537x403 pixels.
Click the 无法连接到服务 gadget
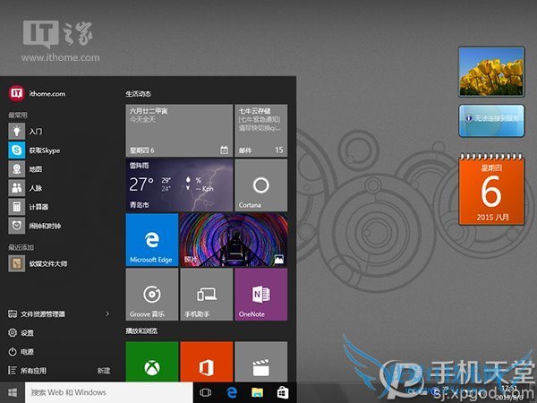click(x=491, y=121)
